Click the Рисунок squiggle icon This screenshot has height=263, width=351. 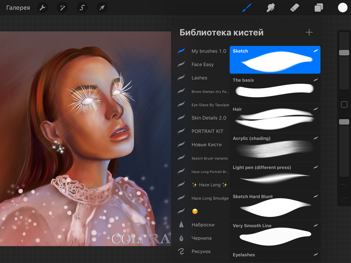pyautogui.click(x=181, y=251)
